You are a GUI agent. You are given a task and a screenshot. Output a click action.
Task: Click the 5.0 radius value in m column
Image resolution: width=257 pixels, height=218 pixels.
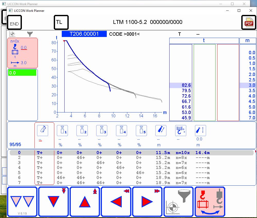(x=252, y=107)
